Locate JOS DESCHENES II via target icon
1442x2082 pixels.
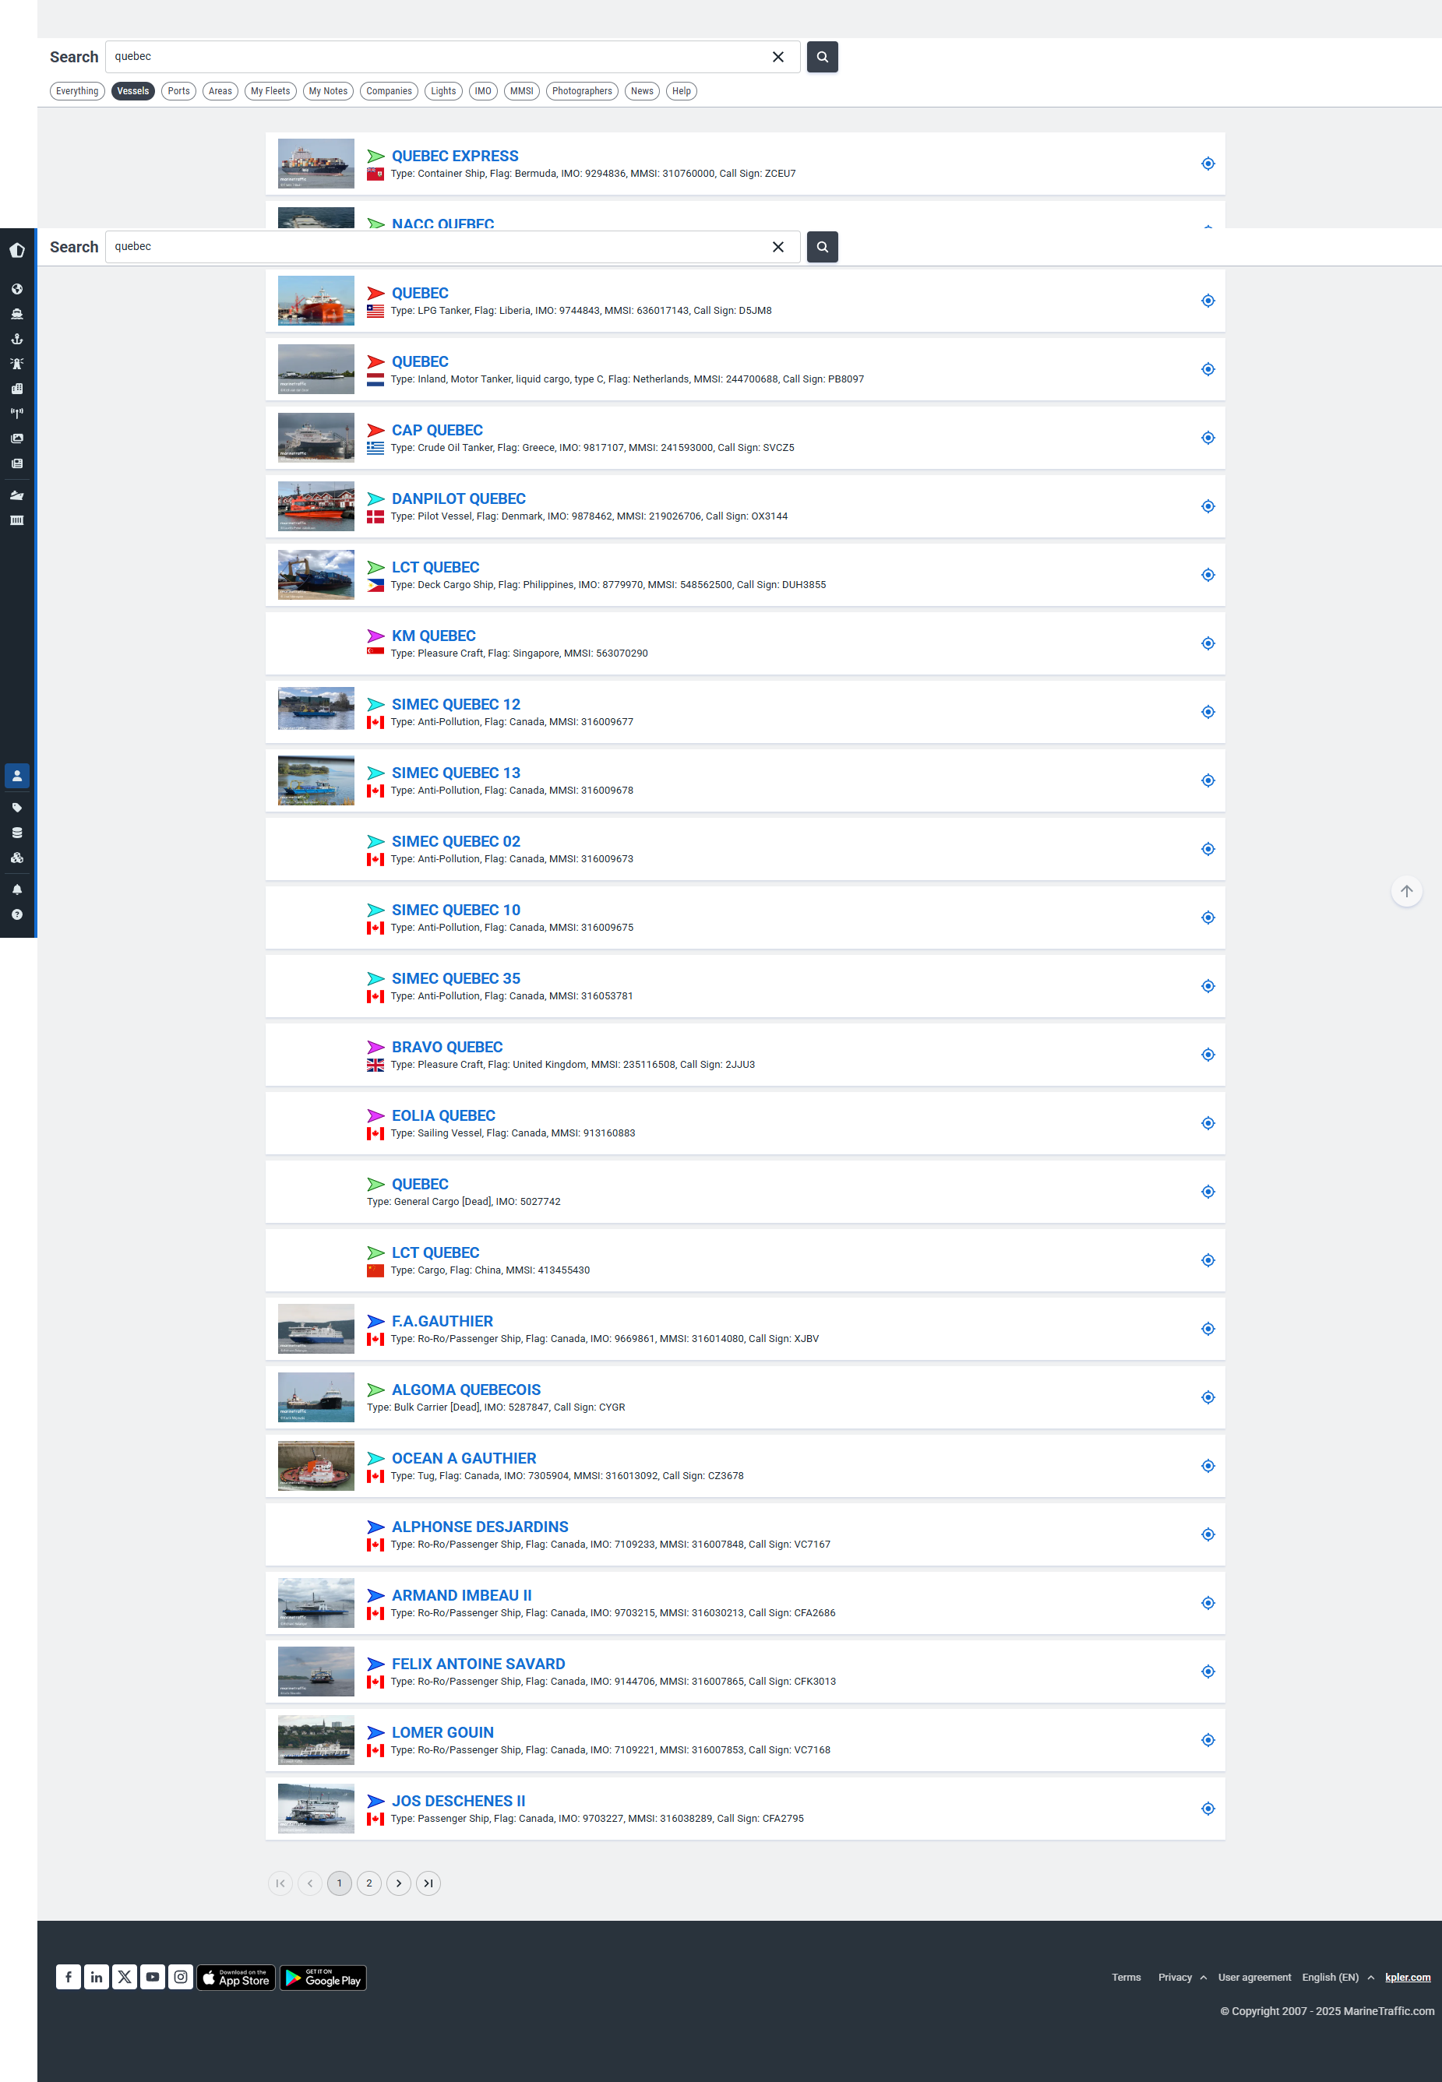(x=1208, y=1809)
